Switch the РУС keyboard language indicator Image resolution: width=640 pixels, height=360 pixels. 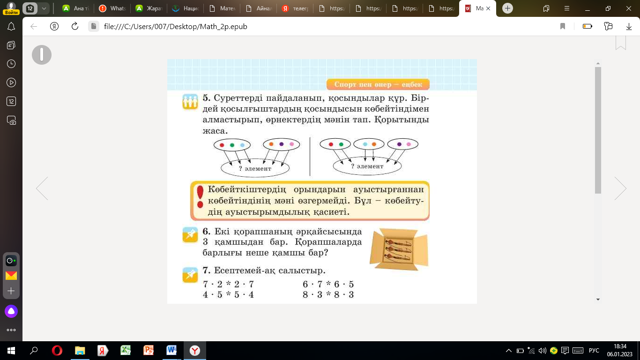coord(594,351)
